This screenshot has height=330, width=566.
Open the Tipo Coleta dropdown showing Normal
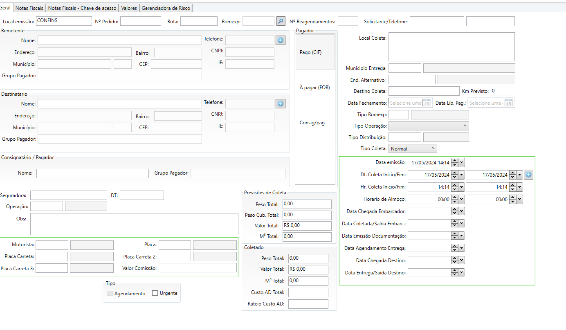click(413, 148)
